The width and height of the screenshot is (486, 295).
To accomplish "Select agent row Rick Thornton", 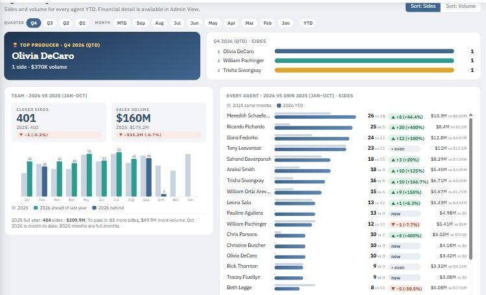I will click(x=347, y=266).
